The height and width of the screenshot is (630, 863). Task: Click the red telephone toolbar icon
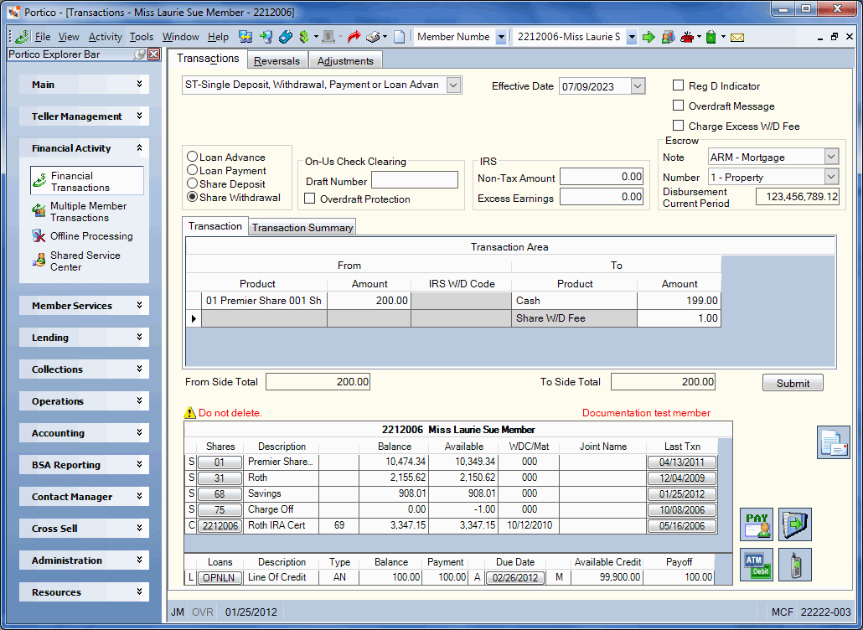click(687, 37)
